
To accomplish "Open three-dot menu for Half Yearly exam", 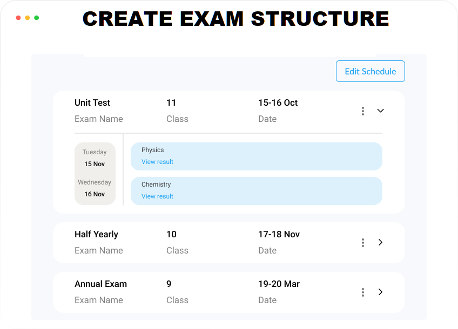I will point(363,243).
